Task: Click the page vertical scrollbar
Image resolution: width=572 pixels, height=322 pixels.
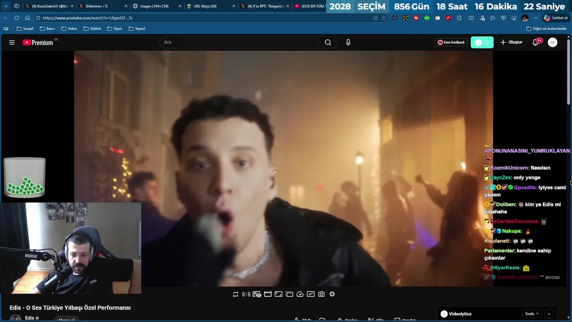Action: point(569,72)
